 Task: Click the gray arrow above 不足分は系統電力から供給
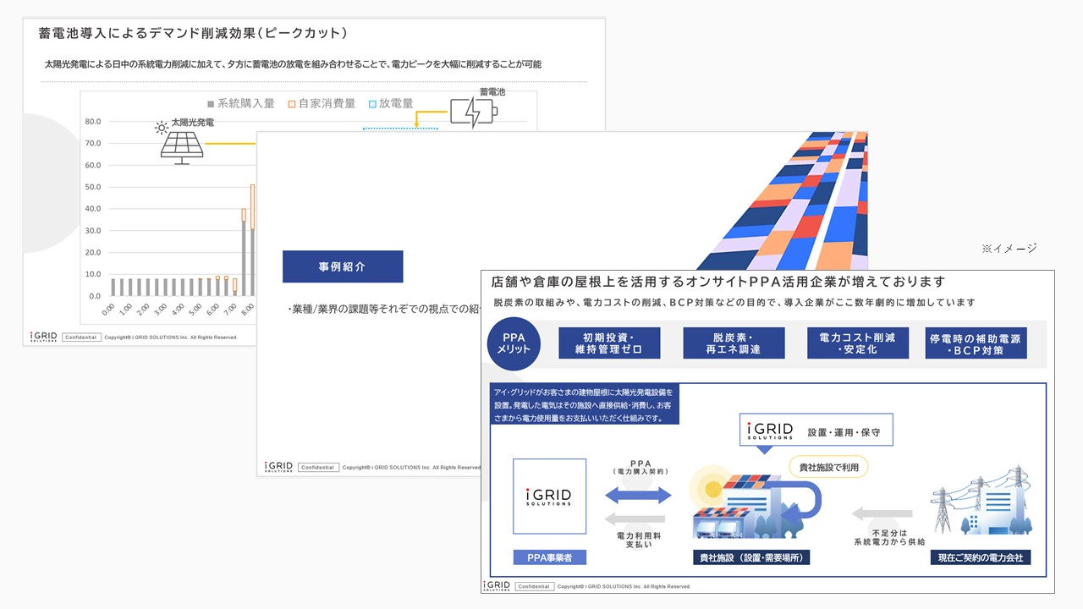pos(881,513)
